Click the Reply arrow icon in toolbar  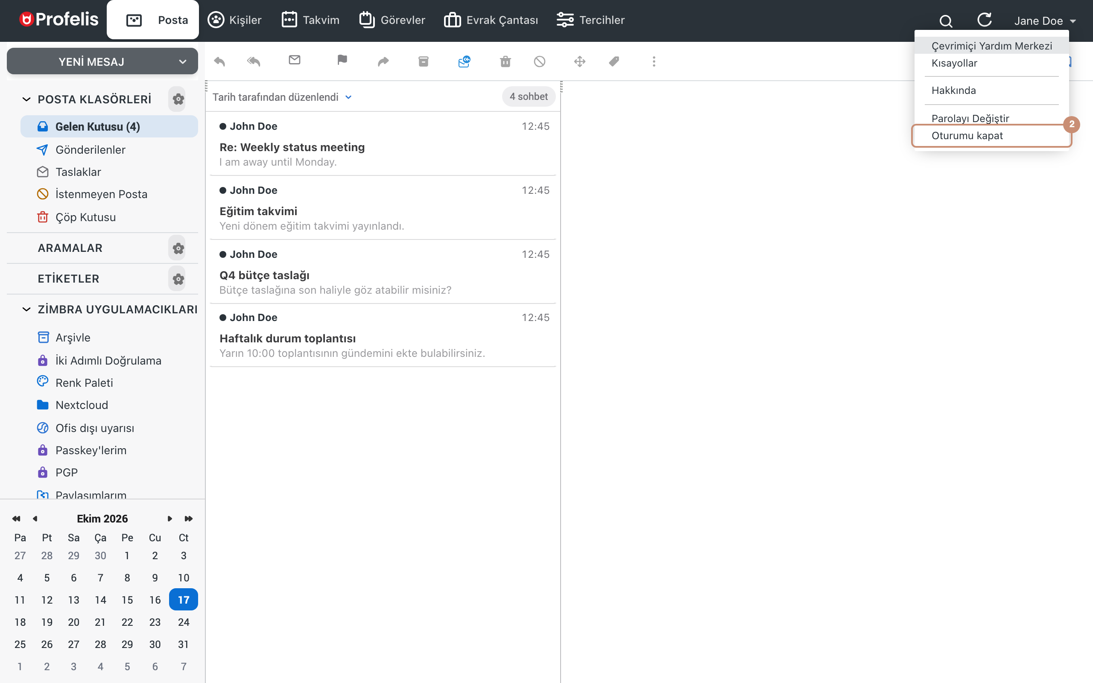click(x=219, y=61)
